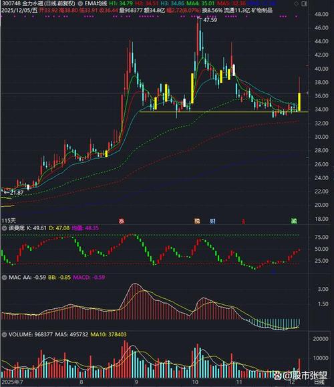Screen dimensions: 334x387
Task: Open settings icon beside 诺曼底 indicator
Action: point(4,228)
